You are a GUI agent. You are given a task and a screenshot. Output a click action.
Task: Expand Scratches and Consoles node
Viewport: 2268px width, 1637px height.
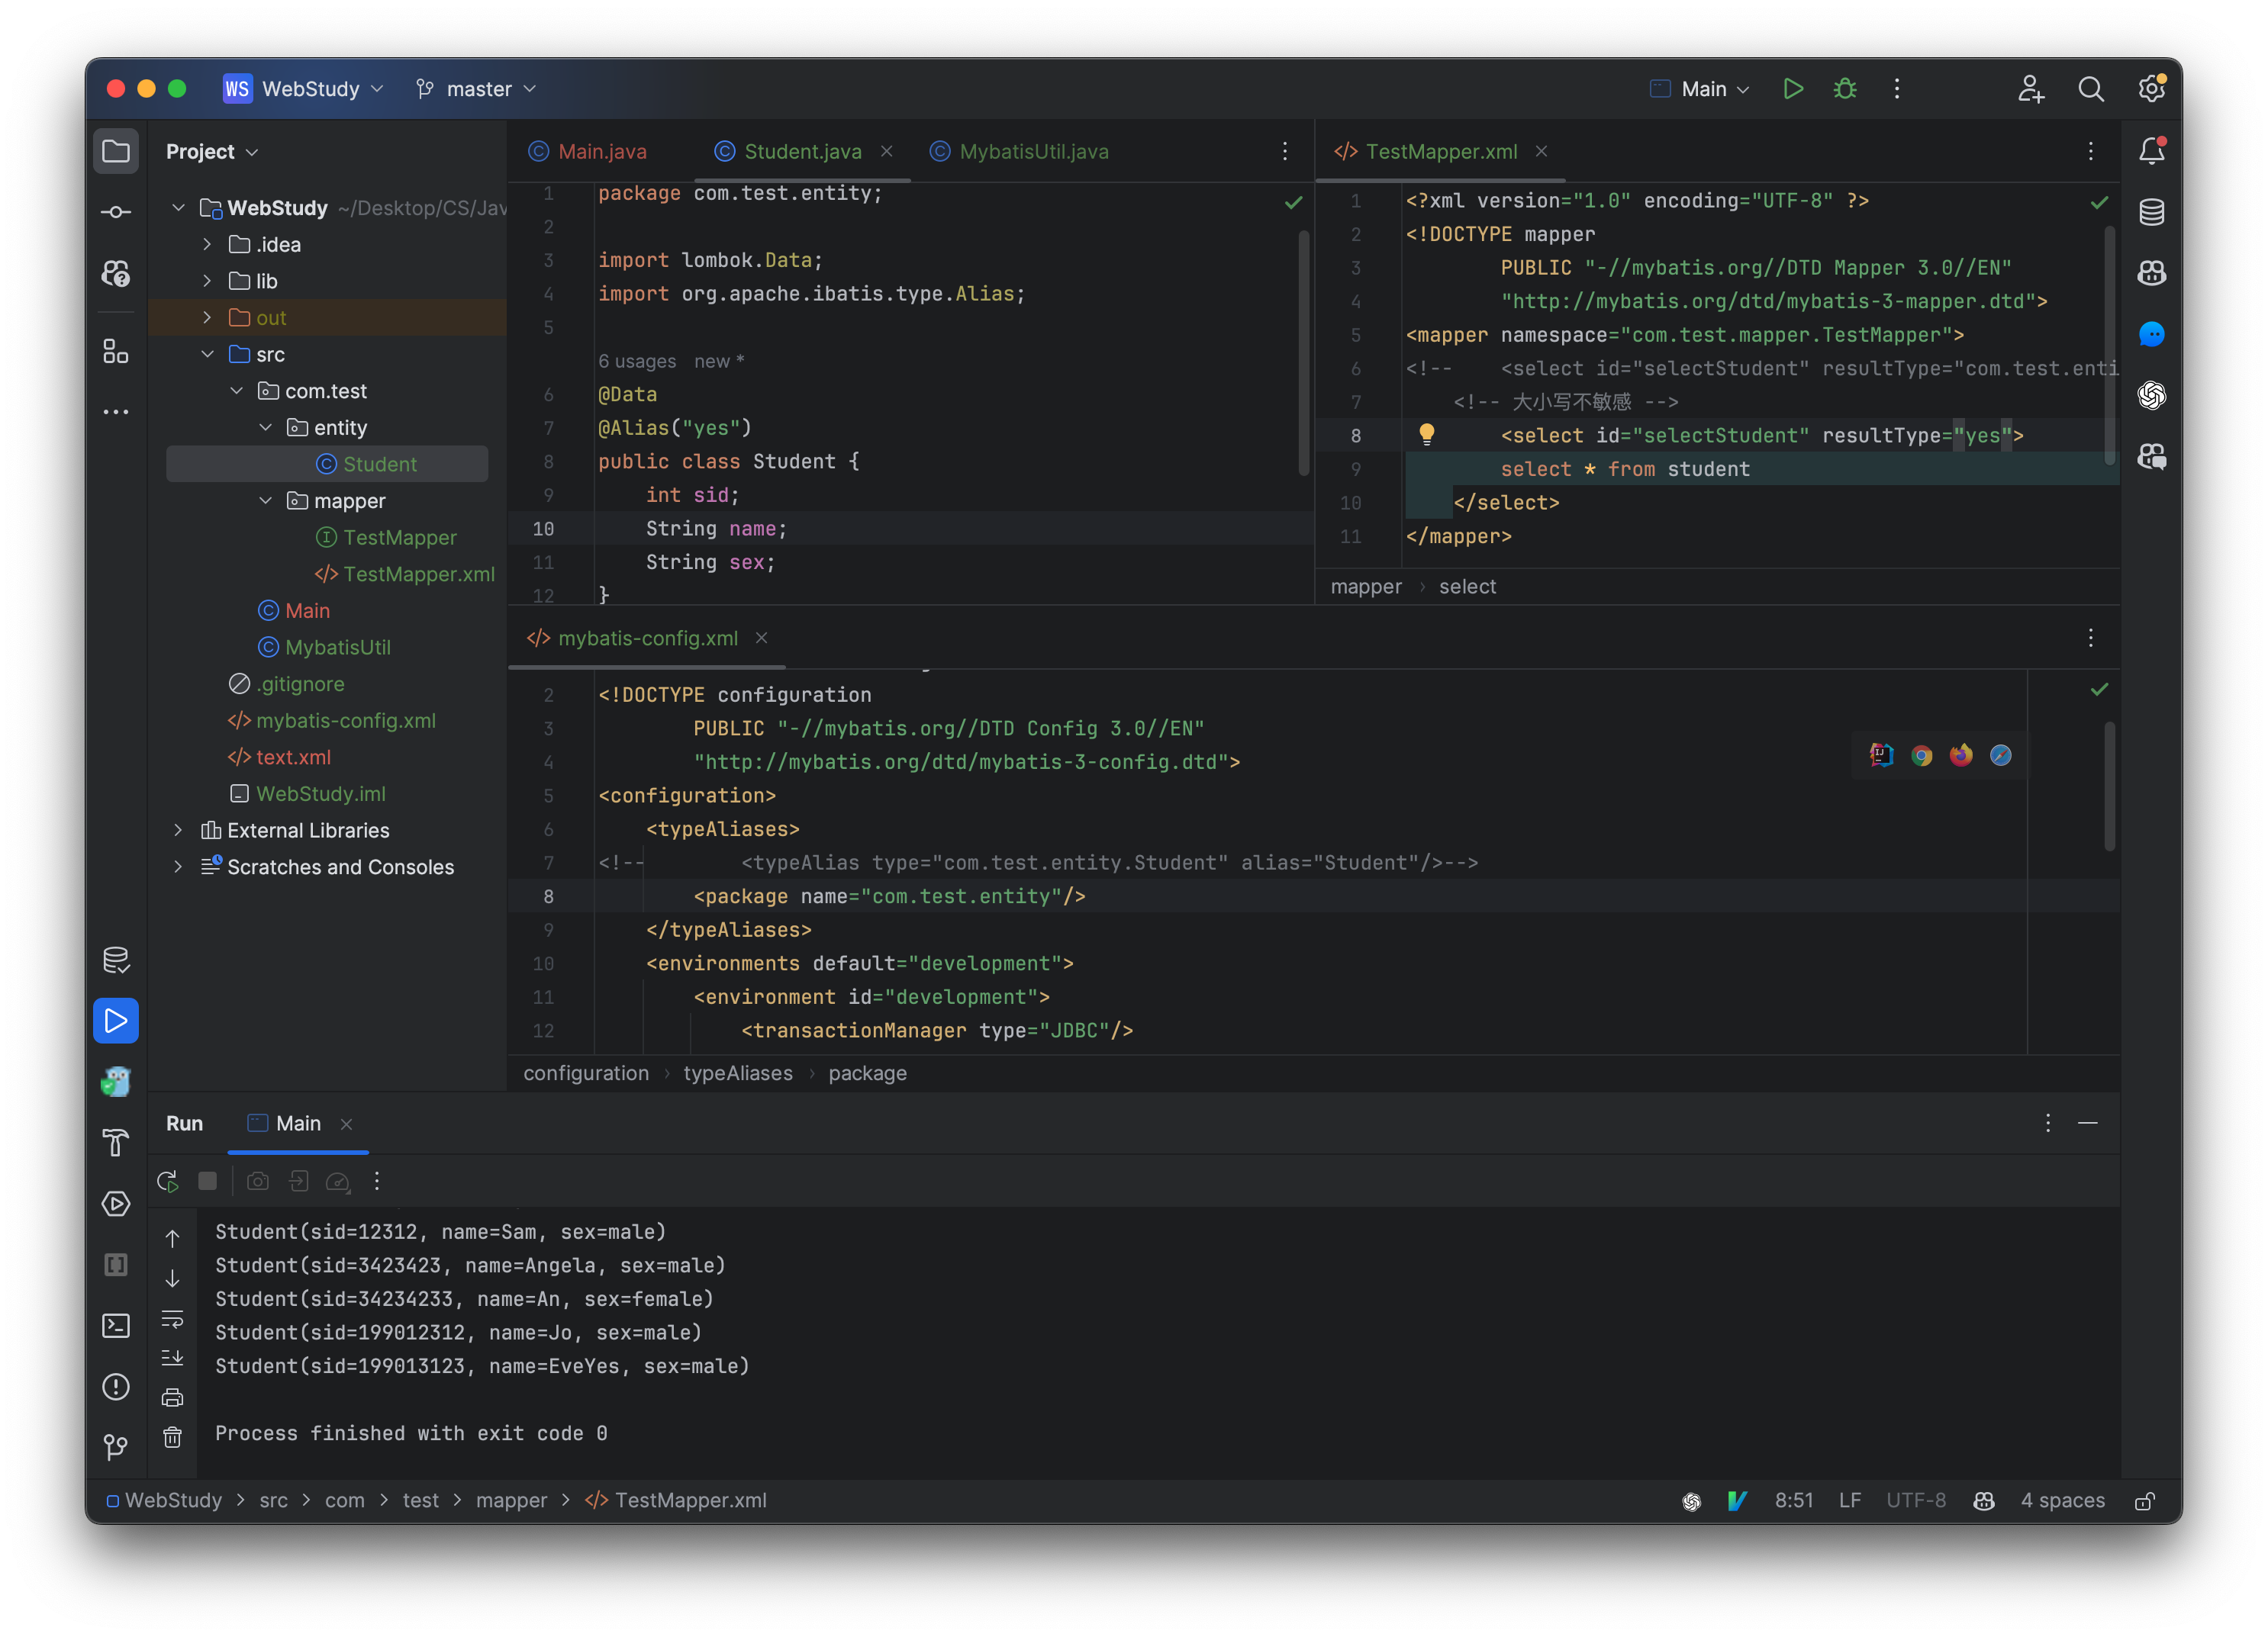[178, 867]
